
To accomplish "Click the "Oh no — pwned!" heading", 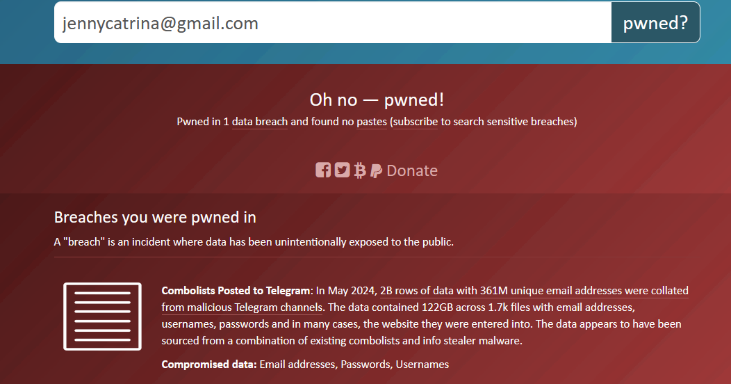I will (x=377, y=99).
